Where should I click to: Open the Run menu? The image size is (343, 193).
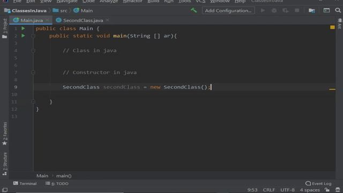click(169, 1)
